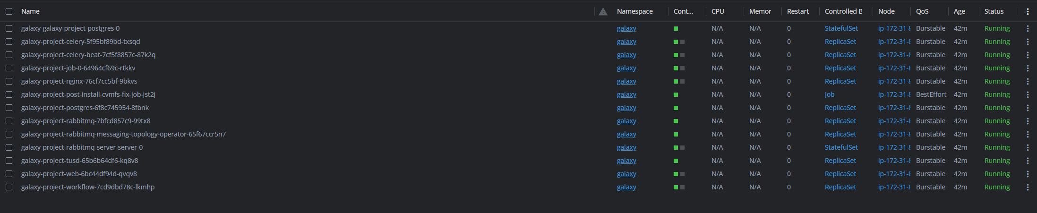Open Job controller link for cvmfs-fix-job pod
This screenshot has height=213, width=1037.
[830, 94]
